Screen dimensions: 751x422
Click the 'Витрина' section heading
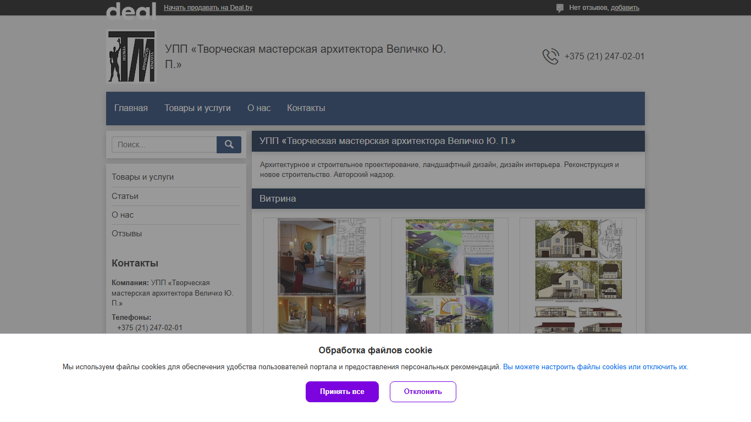(278, 199)
